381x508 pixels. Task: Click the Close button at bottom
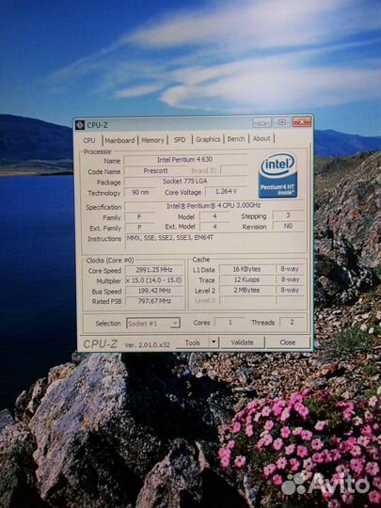288,342
